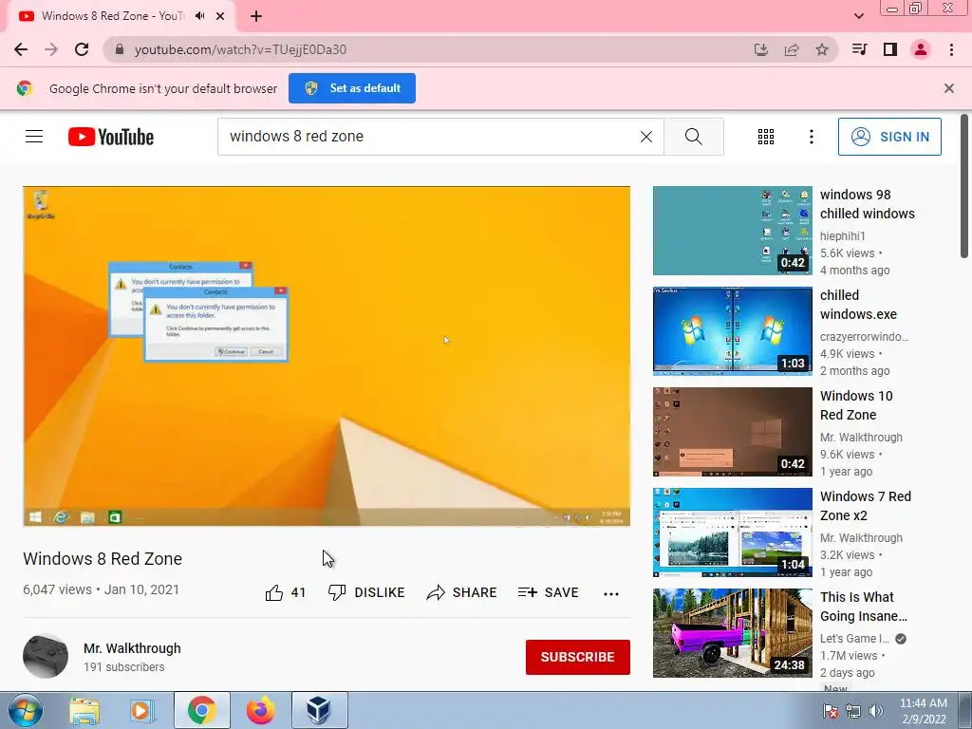Click the page vertical scrollbar
This screenshot has height=729, width=972.
(x=964, y=186)
